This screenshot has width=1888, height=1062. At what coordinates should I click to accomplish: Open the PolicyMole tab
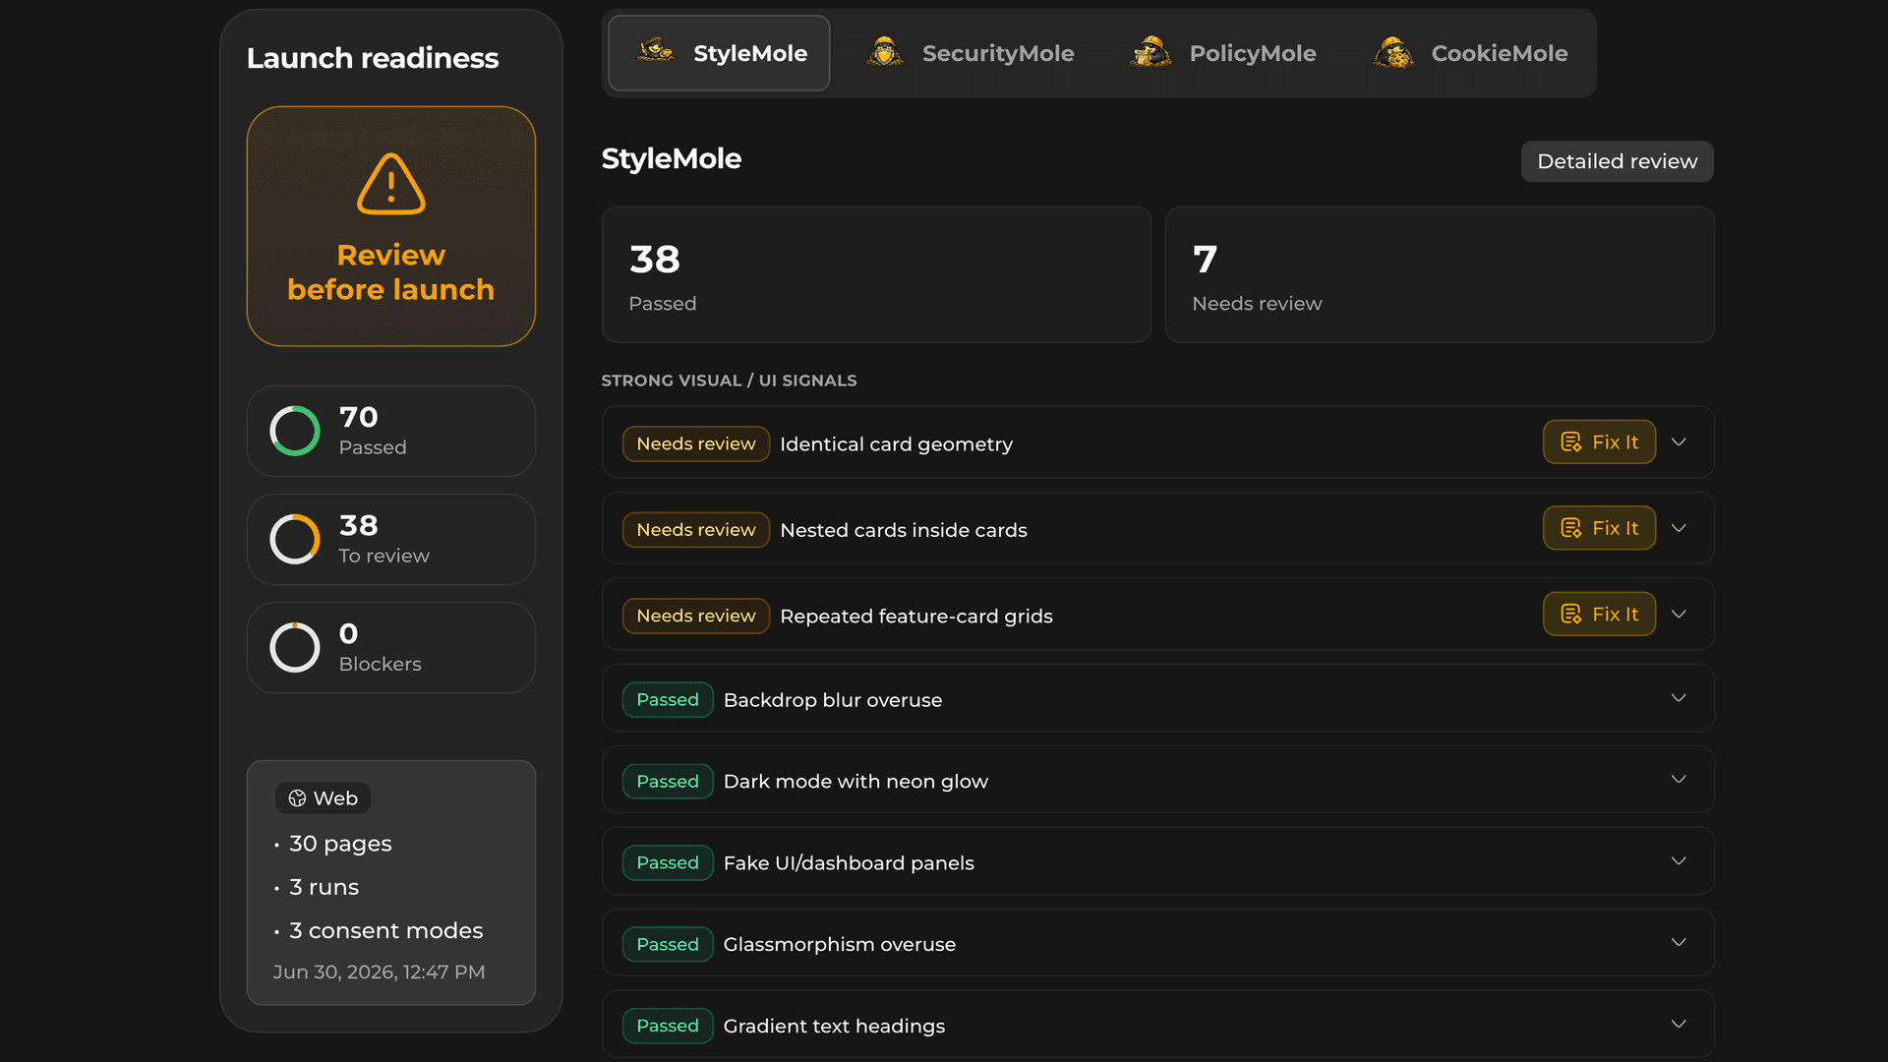click(x=1223, y=53)
